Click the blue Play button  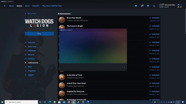39,34
